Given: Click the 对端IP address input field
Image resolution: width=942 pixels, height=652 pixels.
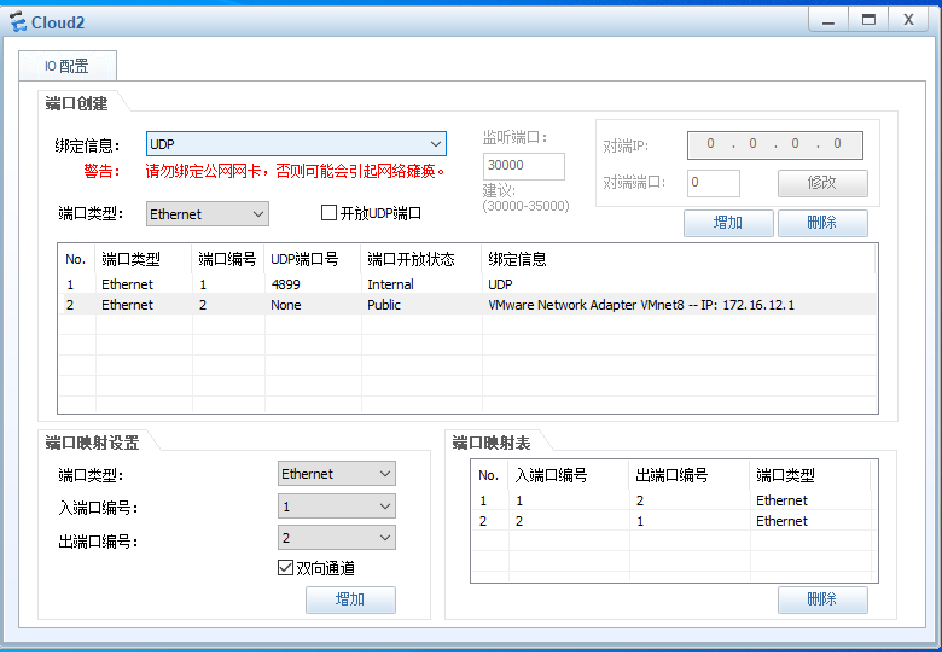Looking at the screenshot, I should click(775, 145).
